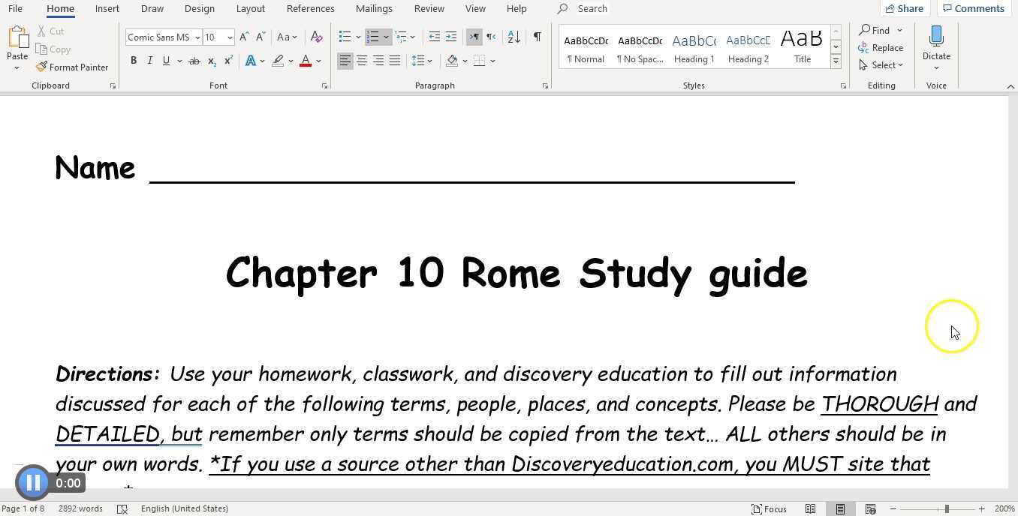Click the subscript icon
Image resolution: width=1018 pixels, height=516 pixels.
(212, 61)
